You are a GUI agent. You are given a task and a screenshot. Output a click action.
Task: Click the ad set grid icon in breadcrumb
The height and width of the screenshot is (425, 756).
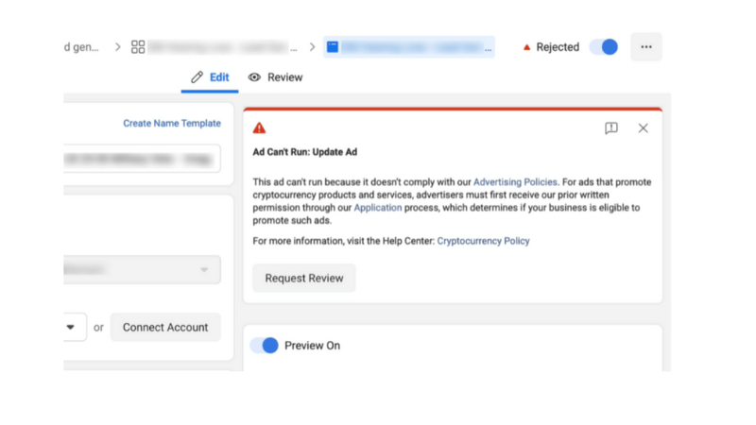pos(138,47)
